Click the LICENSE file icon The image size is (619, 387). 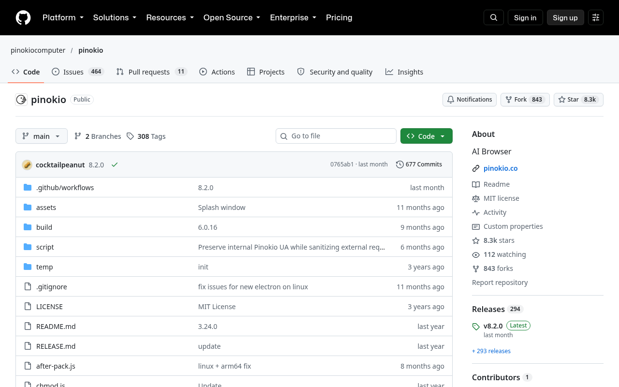coord(28,306)
